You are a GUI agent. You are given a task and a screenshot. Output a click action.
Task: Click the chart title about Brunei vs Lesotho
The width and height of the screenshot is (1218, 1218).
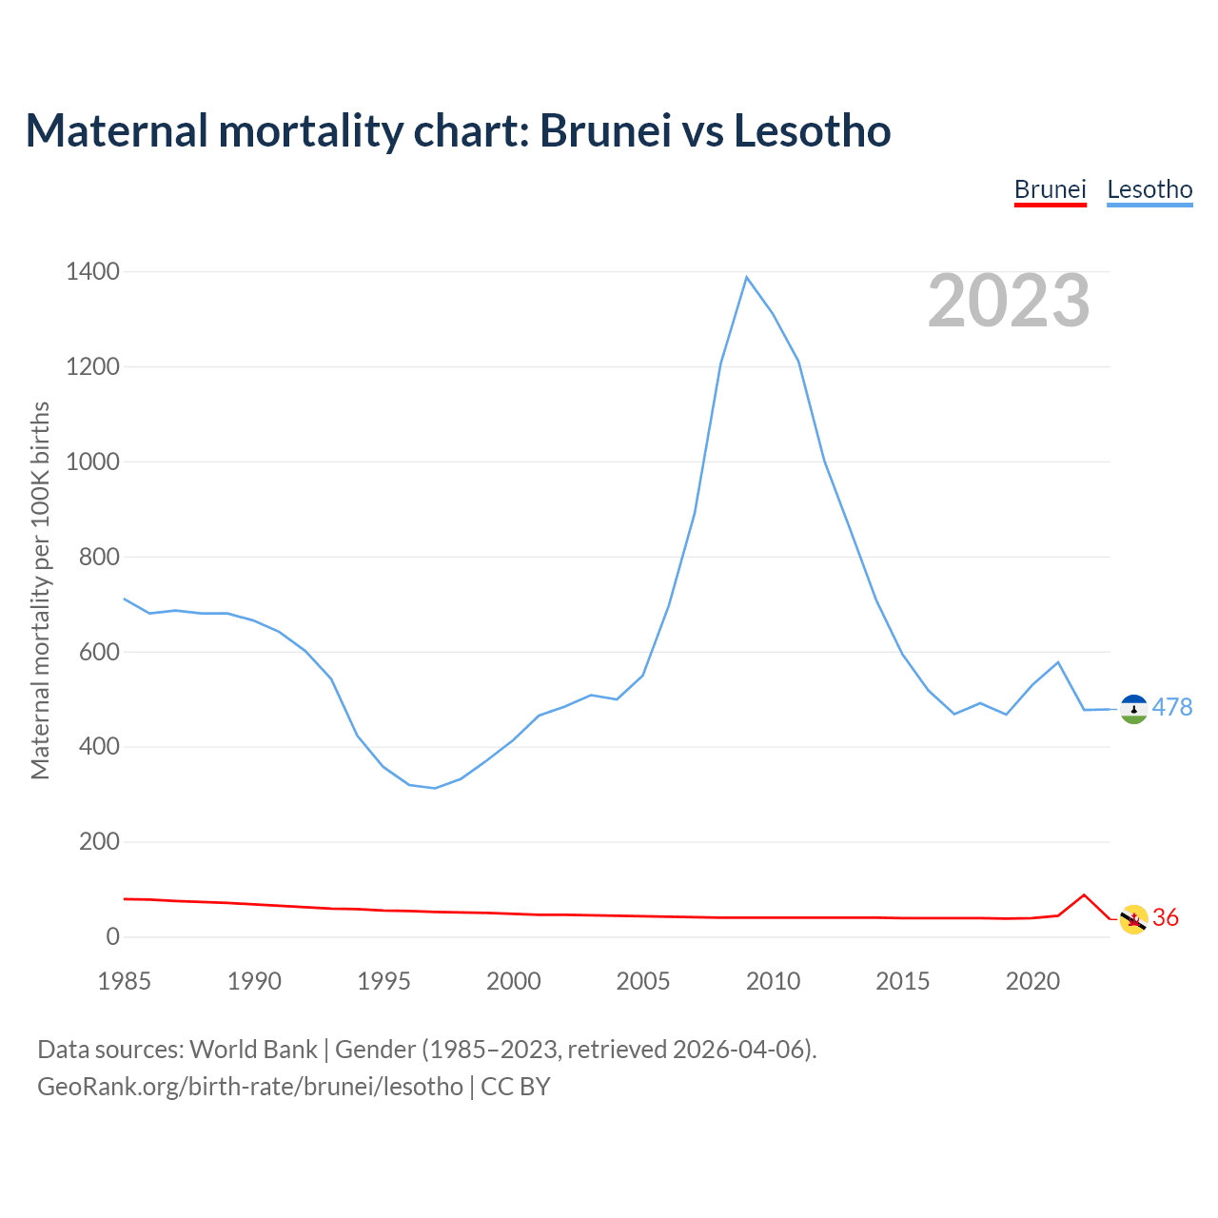(x=458, y=130)
